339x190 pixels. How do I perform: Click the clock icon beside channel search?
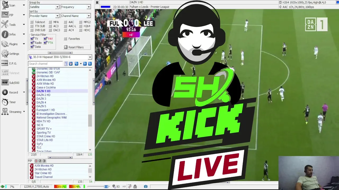point(71,64)
